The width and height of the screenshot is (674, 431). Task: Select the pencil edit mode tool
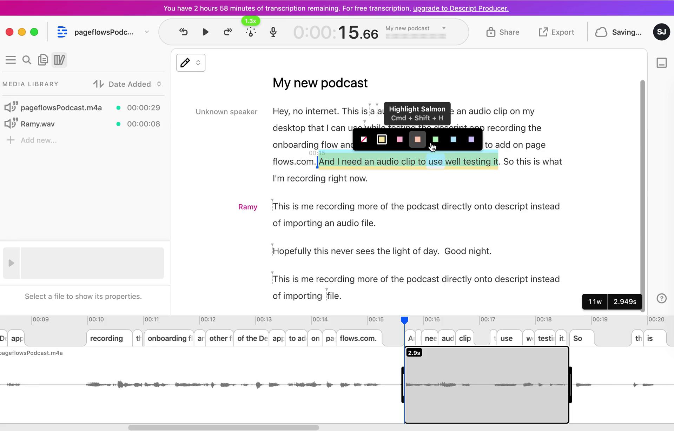pyautogui.click(x=185, y=63)
